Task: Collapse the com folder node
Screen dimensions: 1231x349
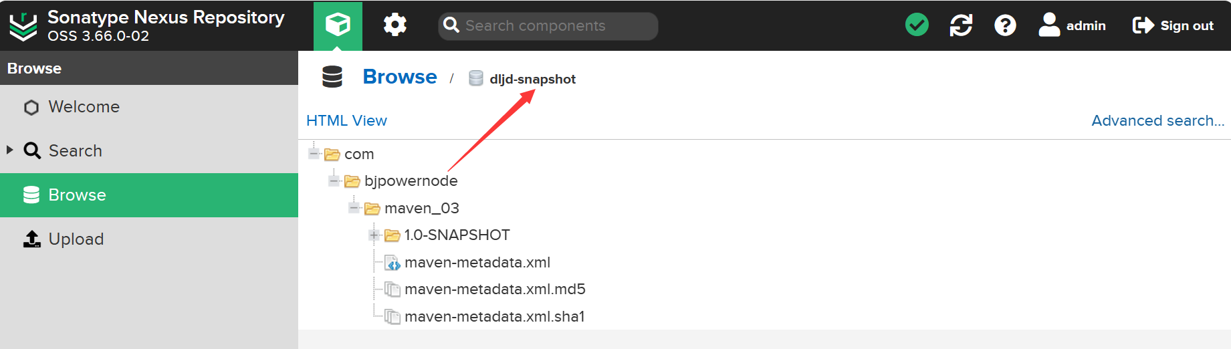Action: click(314, 154)
